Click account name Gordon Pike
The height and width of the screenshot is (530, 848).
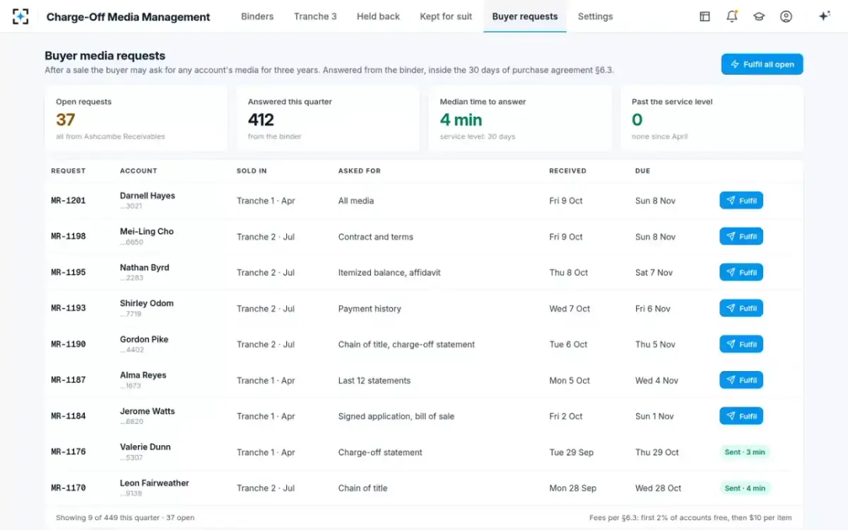pos(144,339)
